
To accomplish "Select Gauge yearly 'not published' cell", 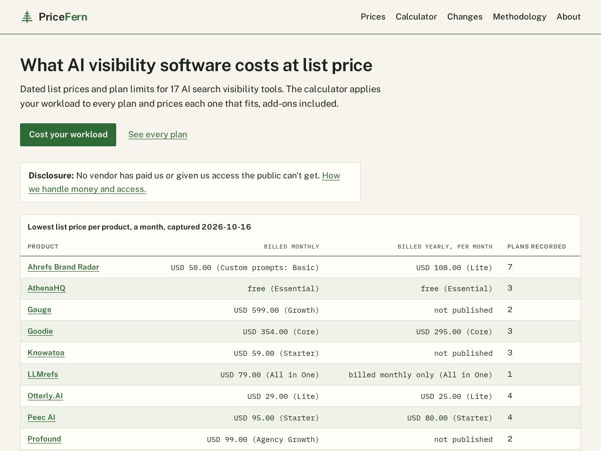I will 463,310.
